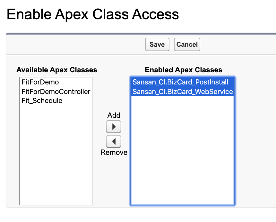Cancel the Apex class access edit

[x=187, y=44]
